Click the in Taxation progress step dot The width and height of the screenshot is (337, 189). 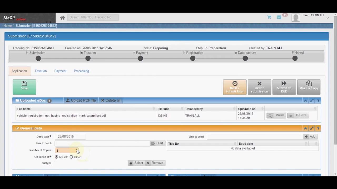[88, 58]
